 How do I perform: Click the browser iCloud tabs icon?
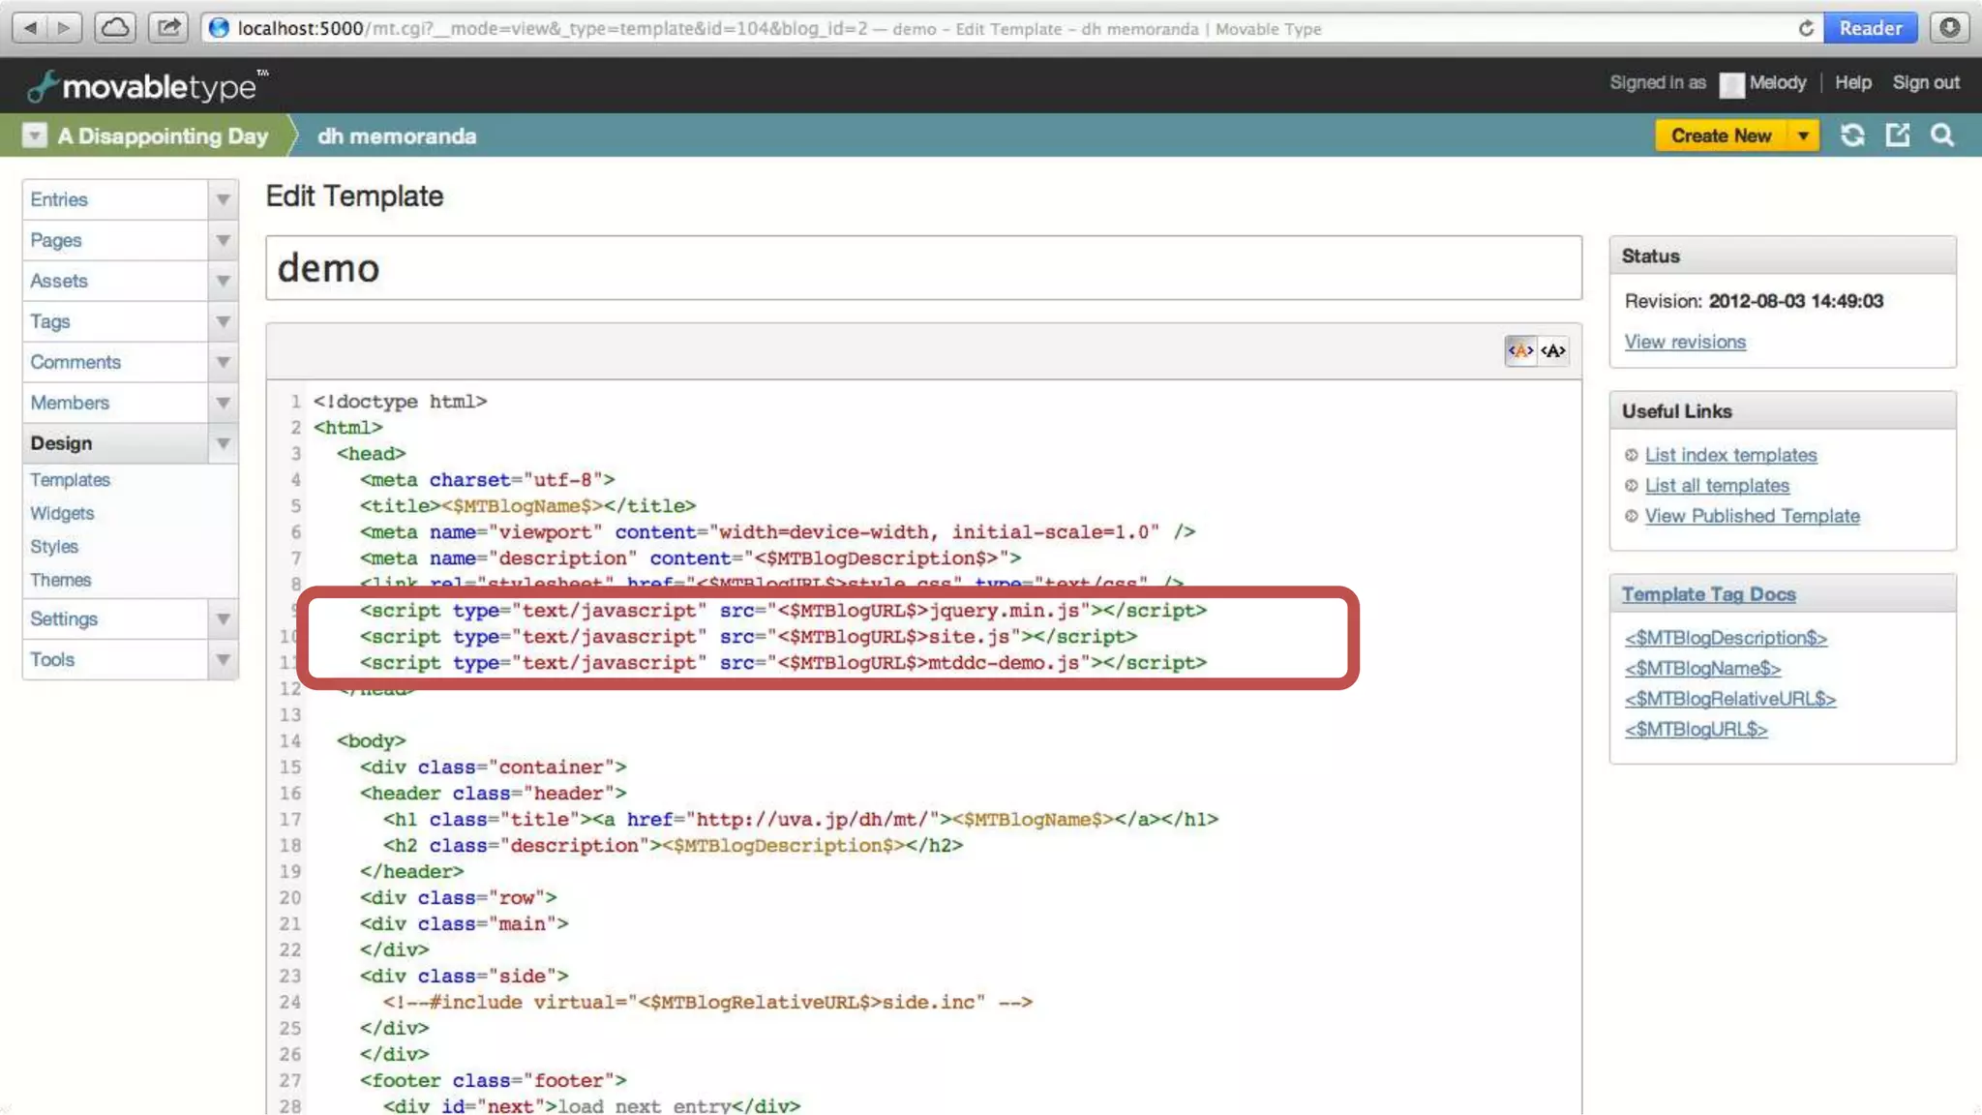[x=115, y=28]
